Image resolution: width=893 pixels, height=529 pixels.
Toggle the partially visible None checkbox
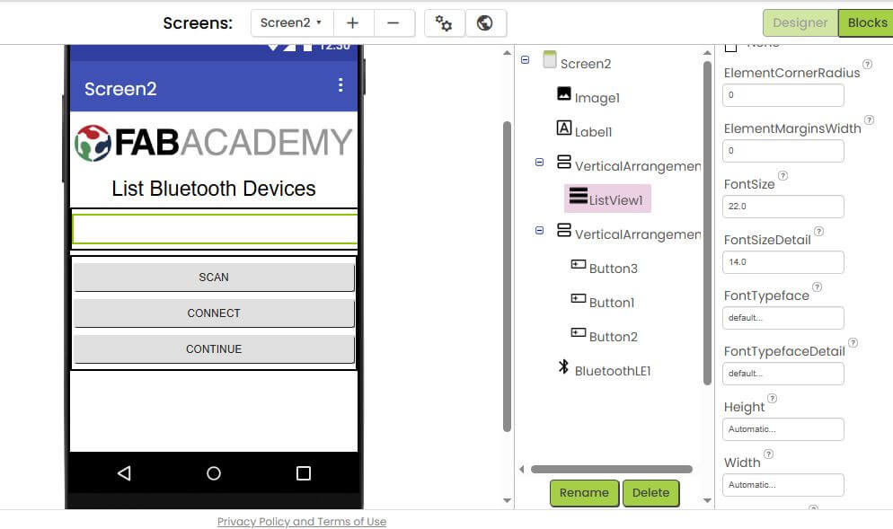pyautogui.click(x=730, y=47)
